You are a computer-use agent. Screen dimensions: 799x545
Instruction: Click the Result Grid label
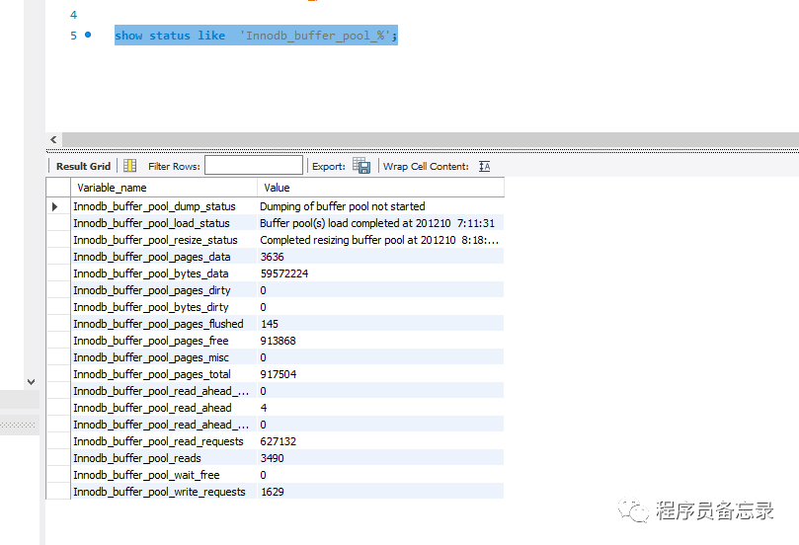pyautogui.click(x=83, y=166)
